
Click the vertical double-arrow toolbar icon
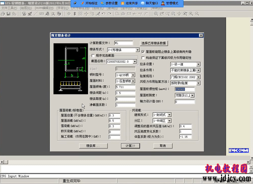(x=75, y=14)
